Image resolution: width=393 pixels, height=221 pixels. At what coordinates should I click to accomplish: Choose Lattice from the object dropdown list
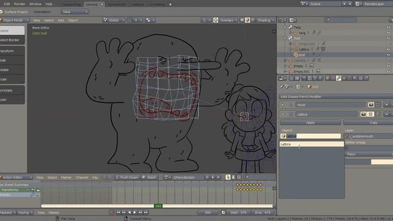point(311,144)
